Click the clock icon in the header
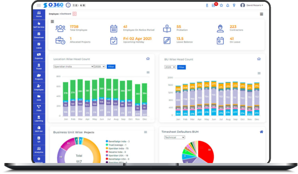Screen dimensions: 298x174 click(68, 5)
